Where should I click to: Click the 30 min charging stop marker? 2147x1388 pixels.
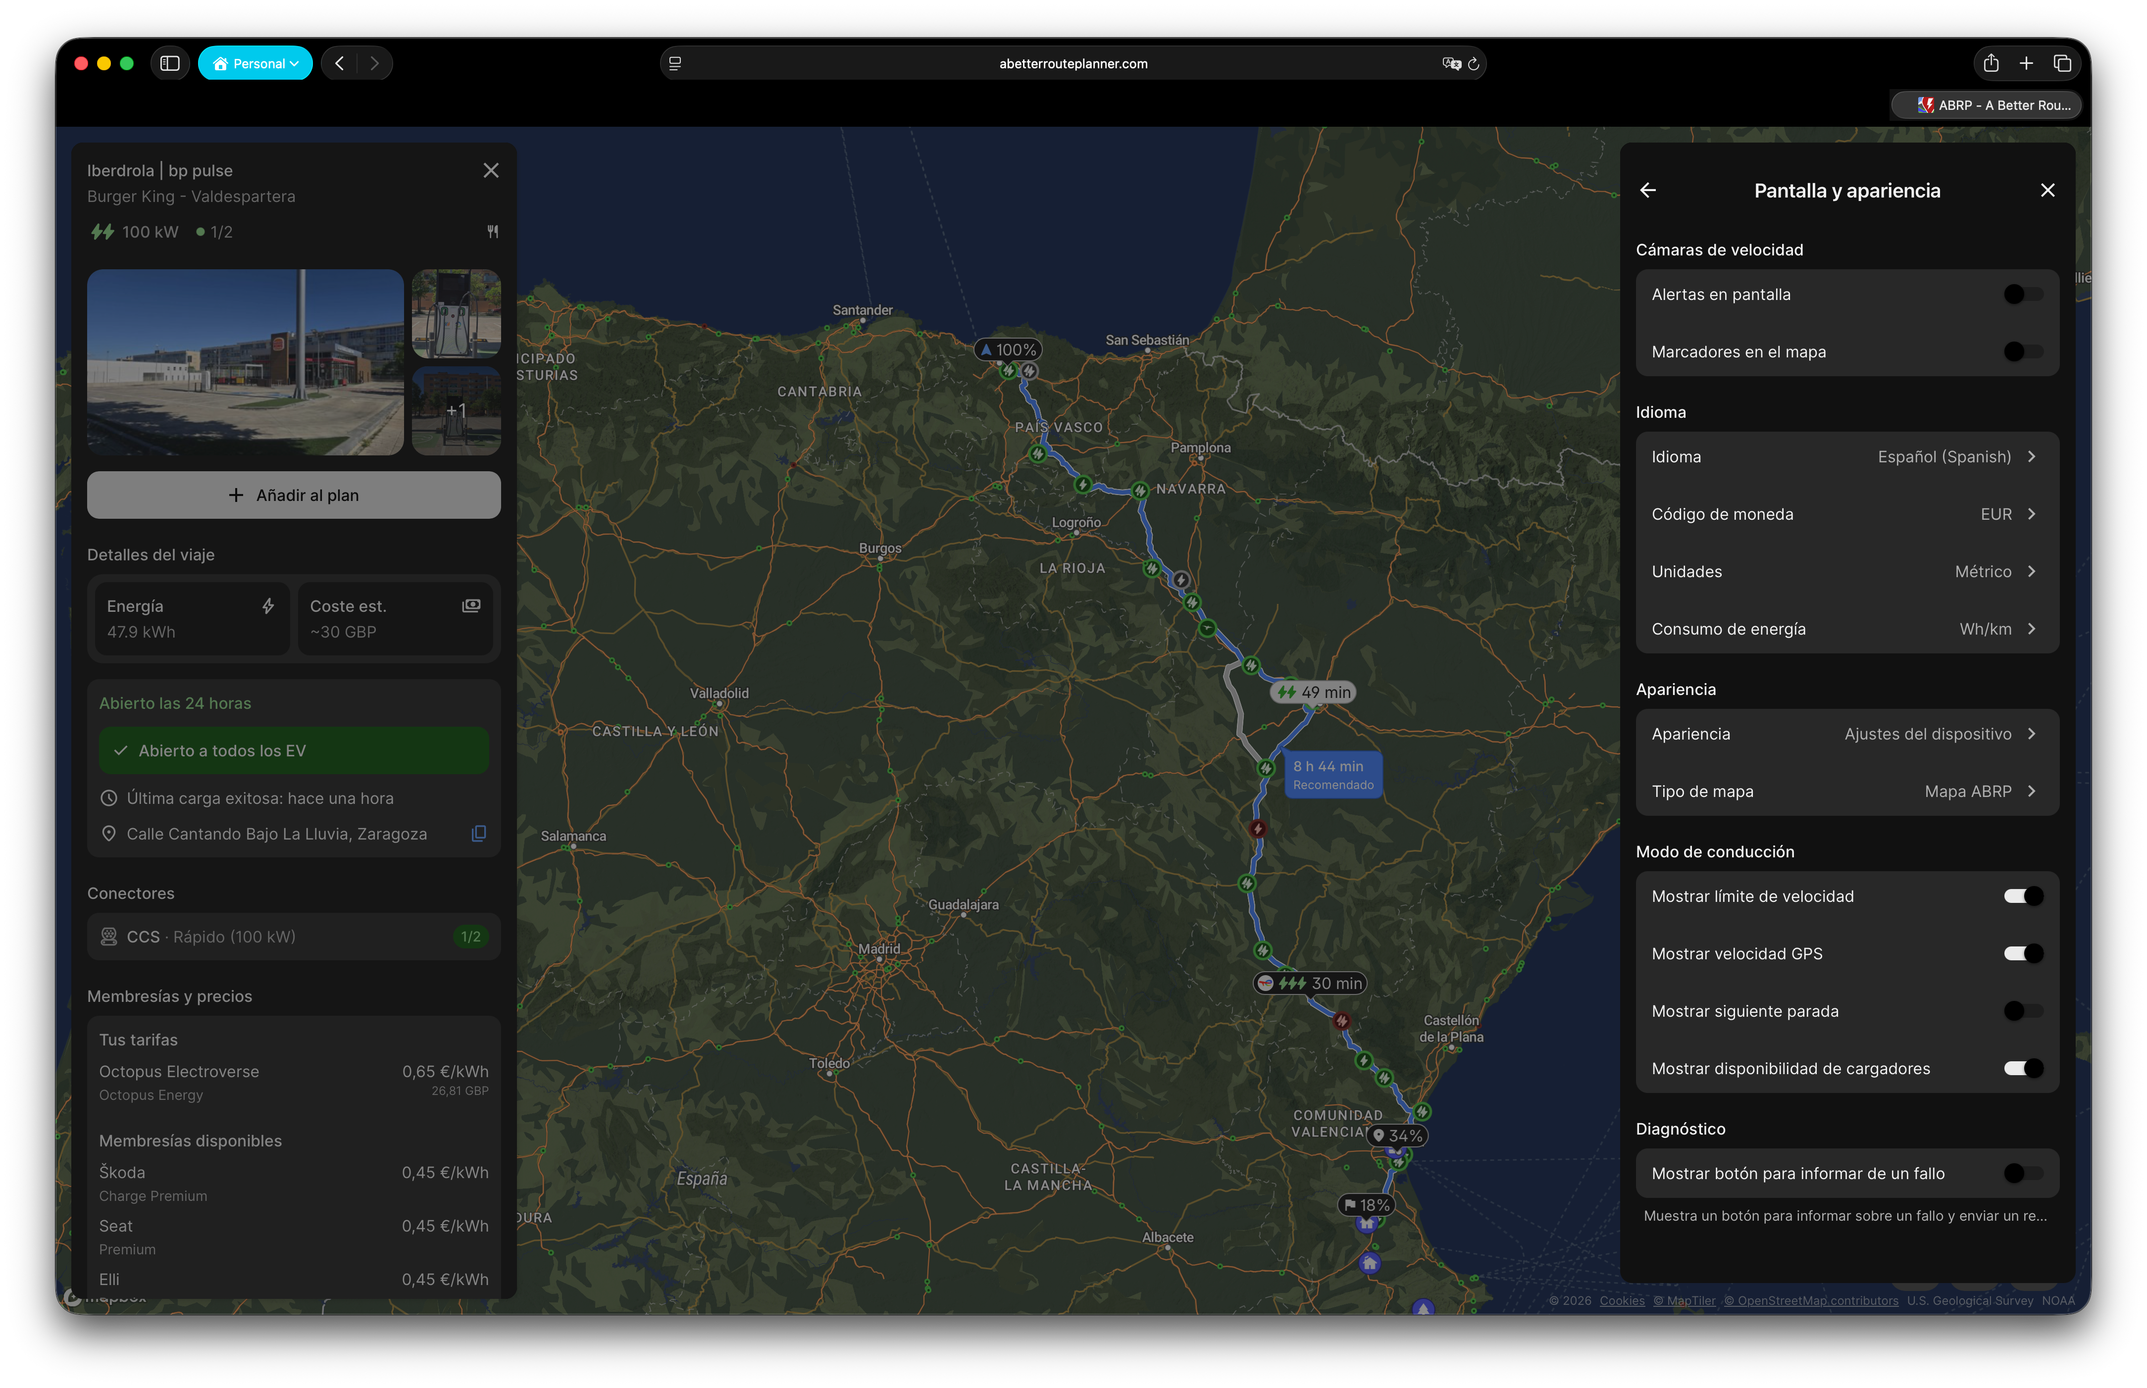pyautogui.click(x=1311, y=983)
